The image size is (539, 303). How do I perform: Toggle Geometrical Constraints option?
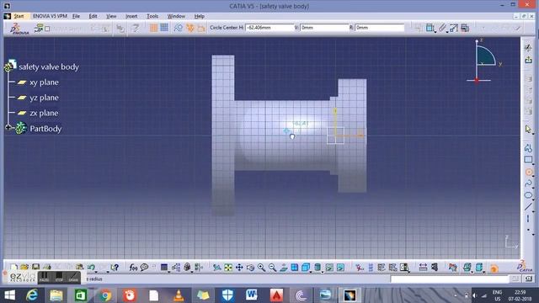(189, 28)
